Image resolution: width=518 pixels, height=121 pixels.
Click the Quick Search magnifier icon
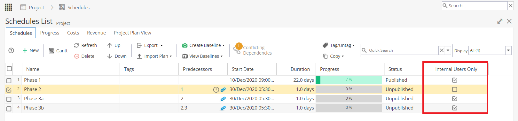pos(364,50)
